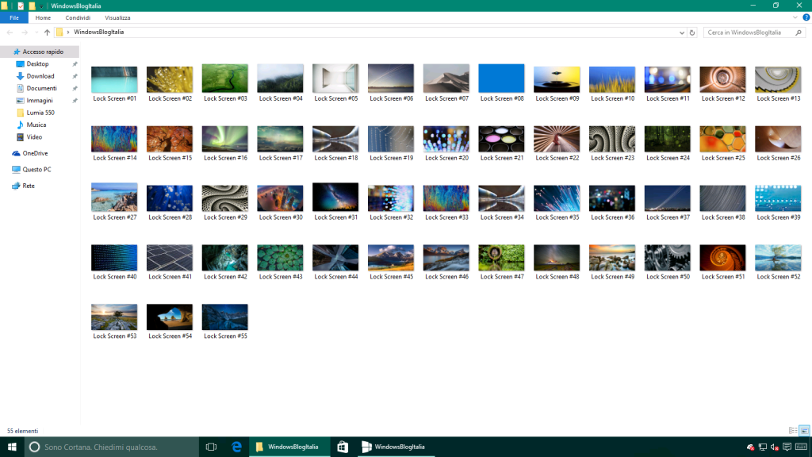The image size is (812, 457).
Task: Click the Properties icon in the title bar
Action: tap(21, 6)
